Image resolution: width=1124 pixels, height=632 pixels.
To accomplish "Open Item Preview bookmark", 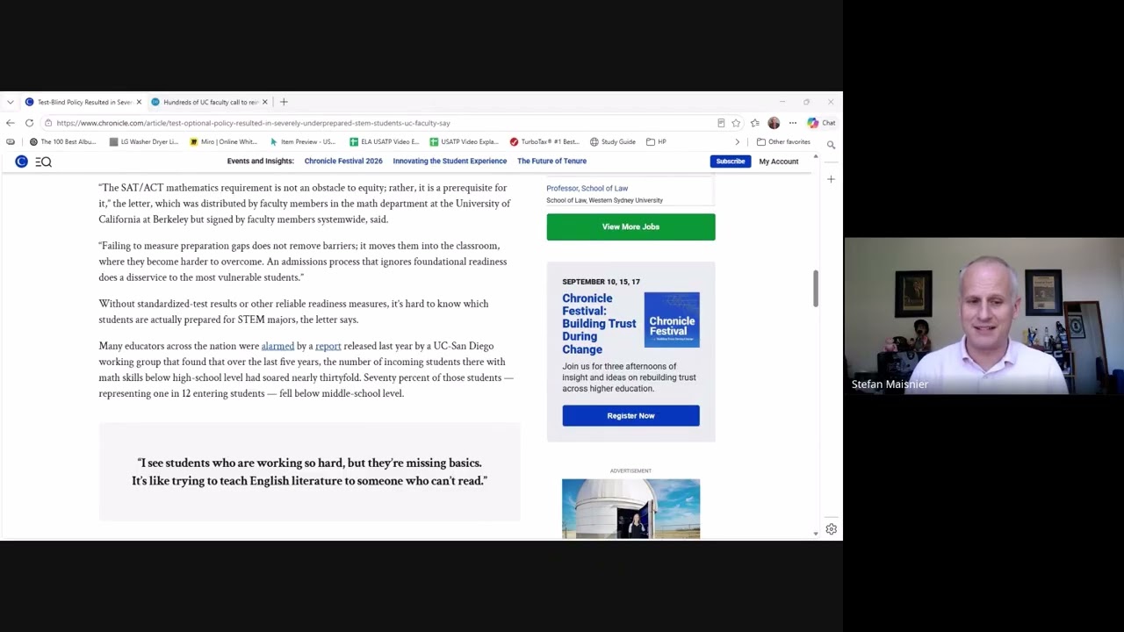I will click(303, 141).
